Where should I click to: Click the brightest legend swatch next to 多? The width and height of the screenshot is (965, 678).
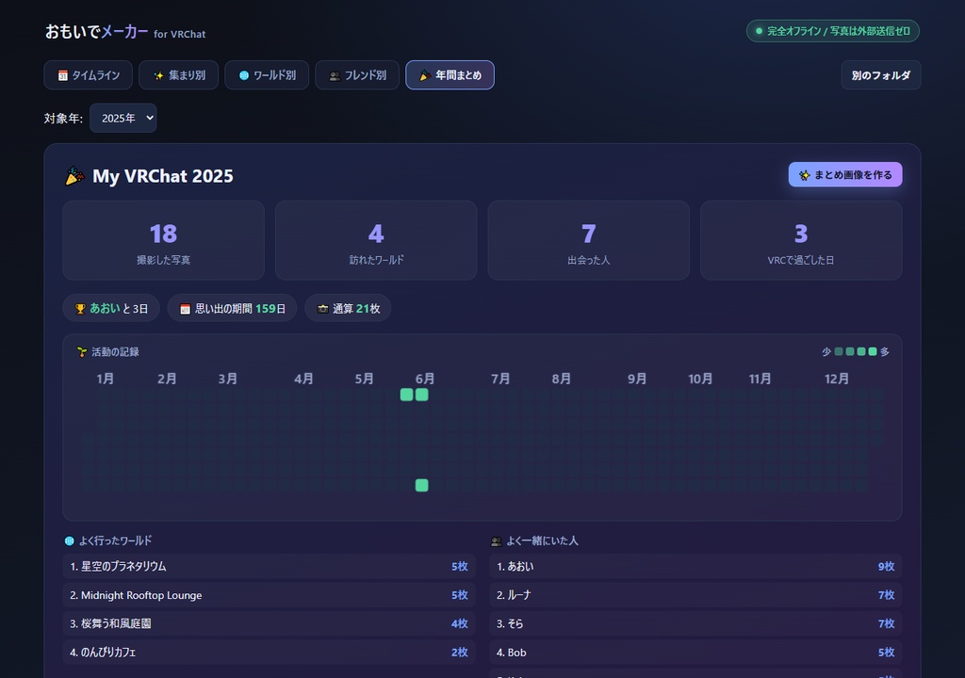click(x=872, y=352)
